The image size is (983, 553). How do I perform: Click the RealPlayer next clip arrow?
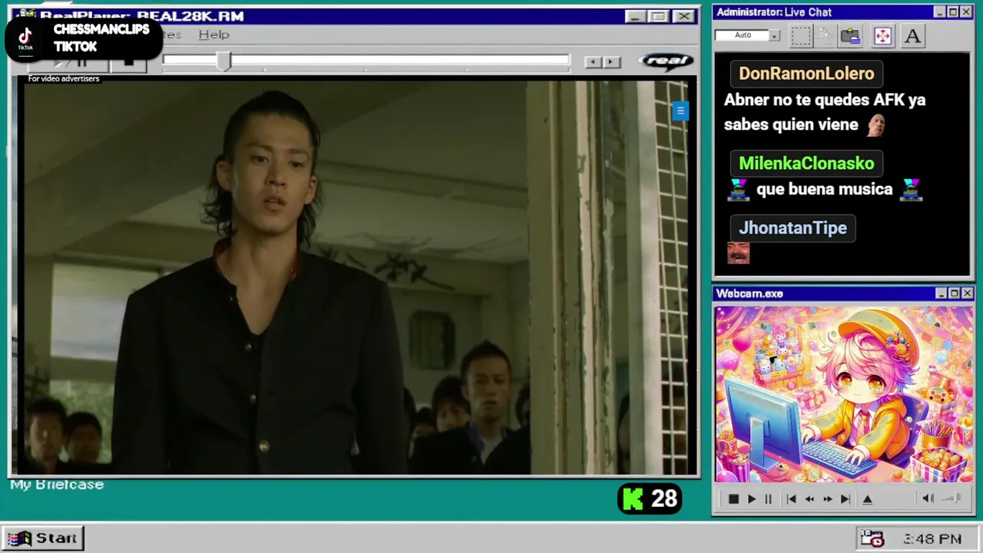(611, 62)
